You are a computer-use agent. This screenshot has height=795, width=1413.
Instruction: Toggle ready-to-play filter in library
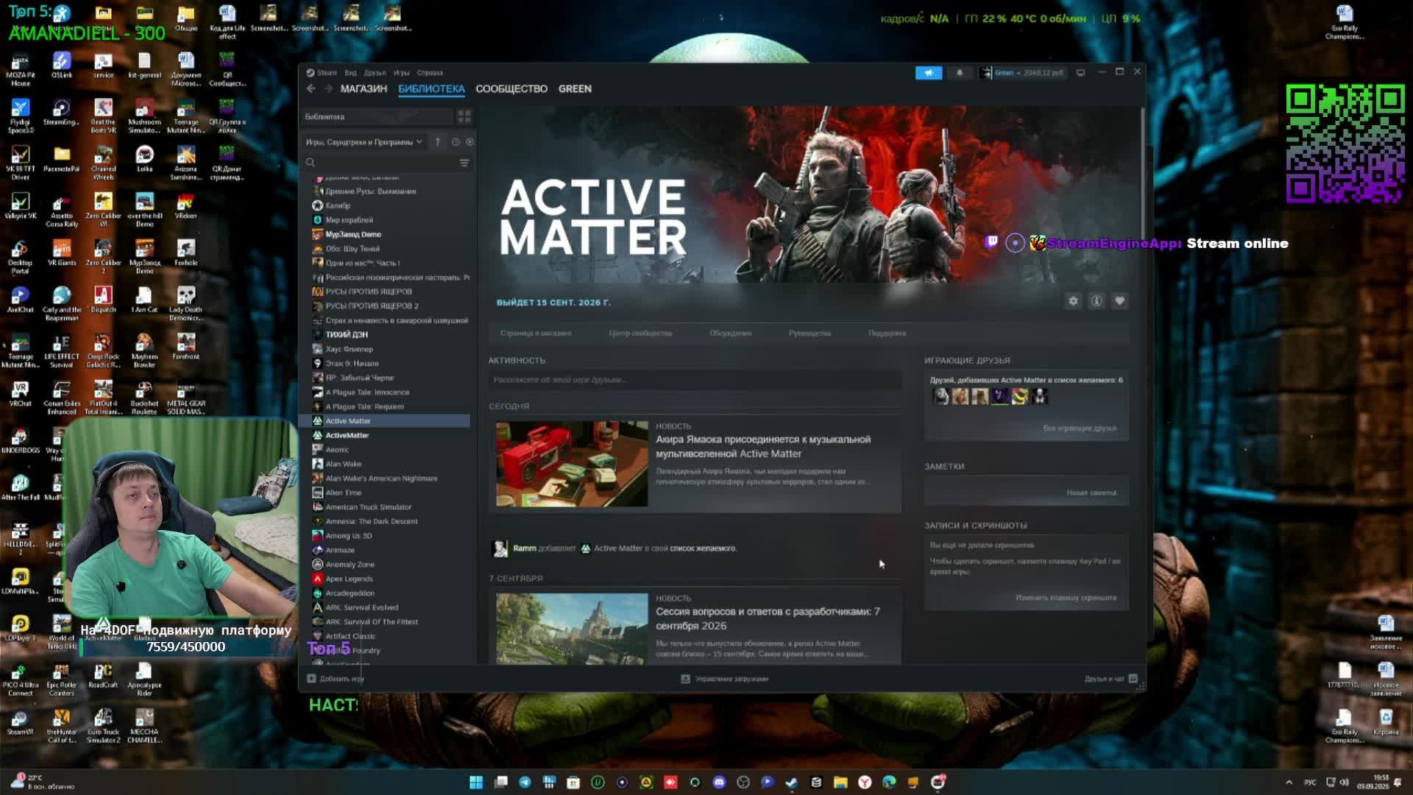(x=470, y=142)
